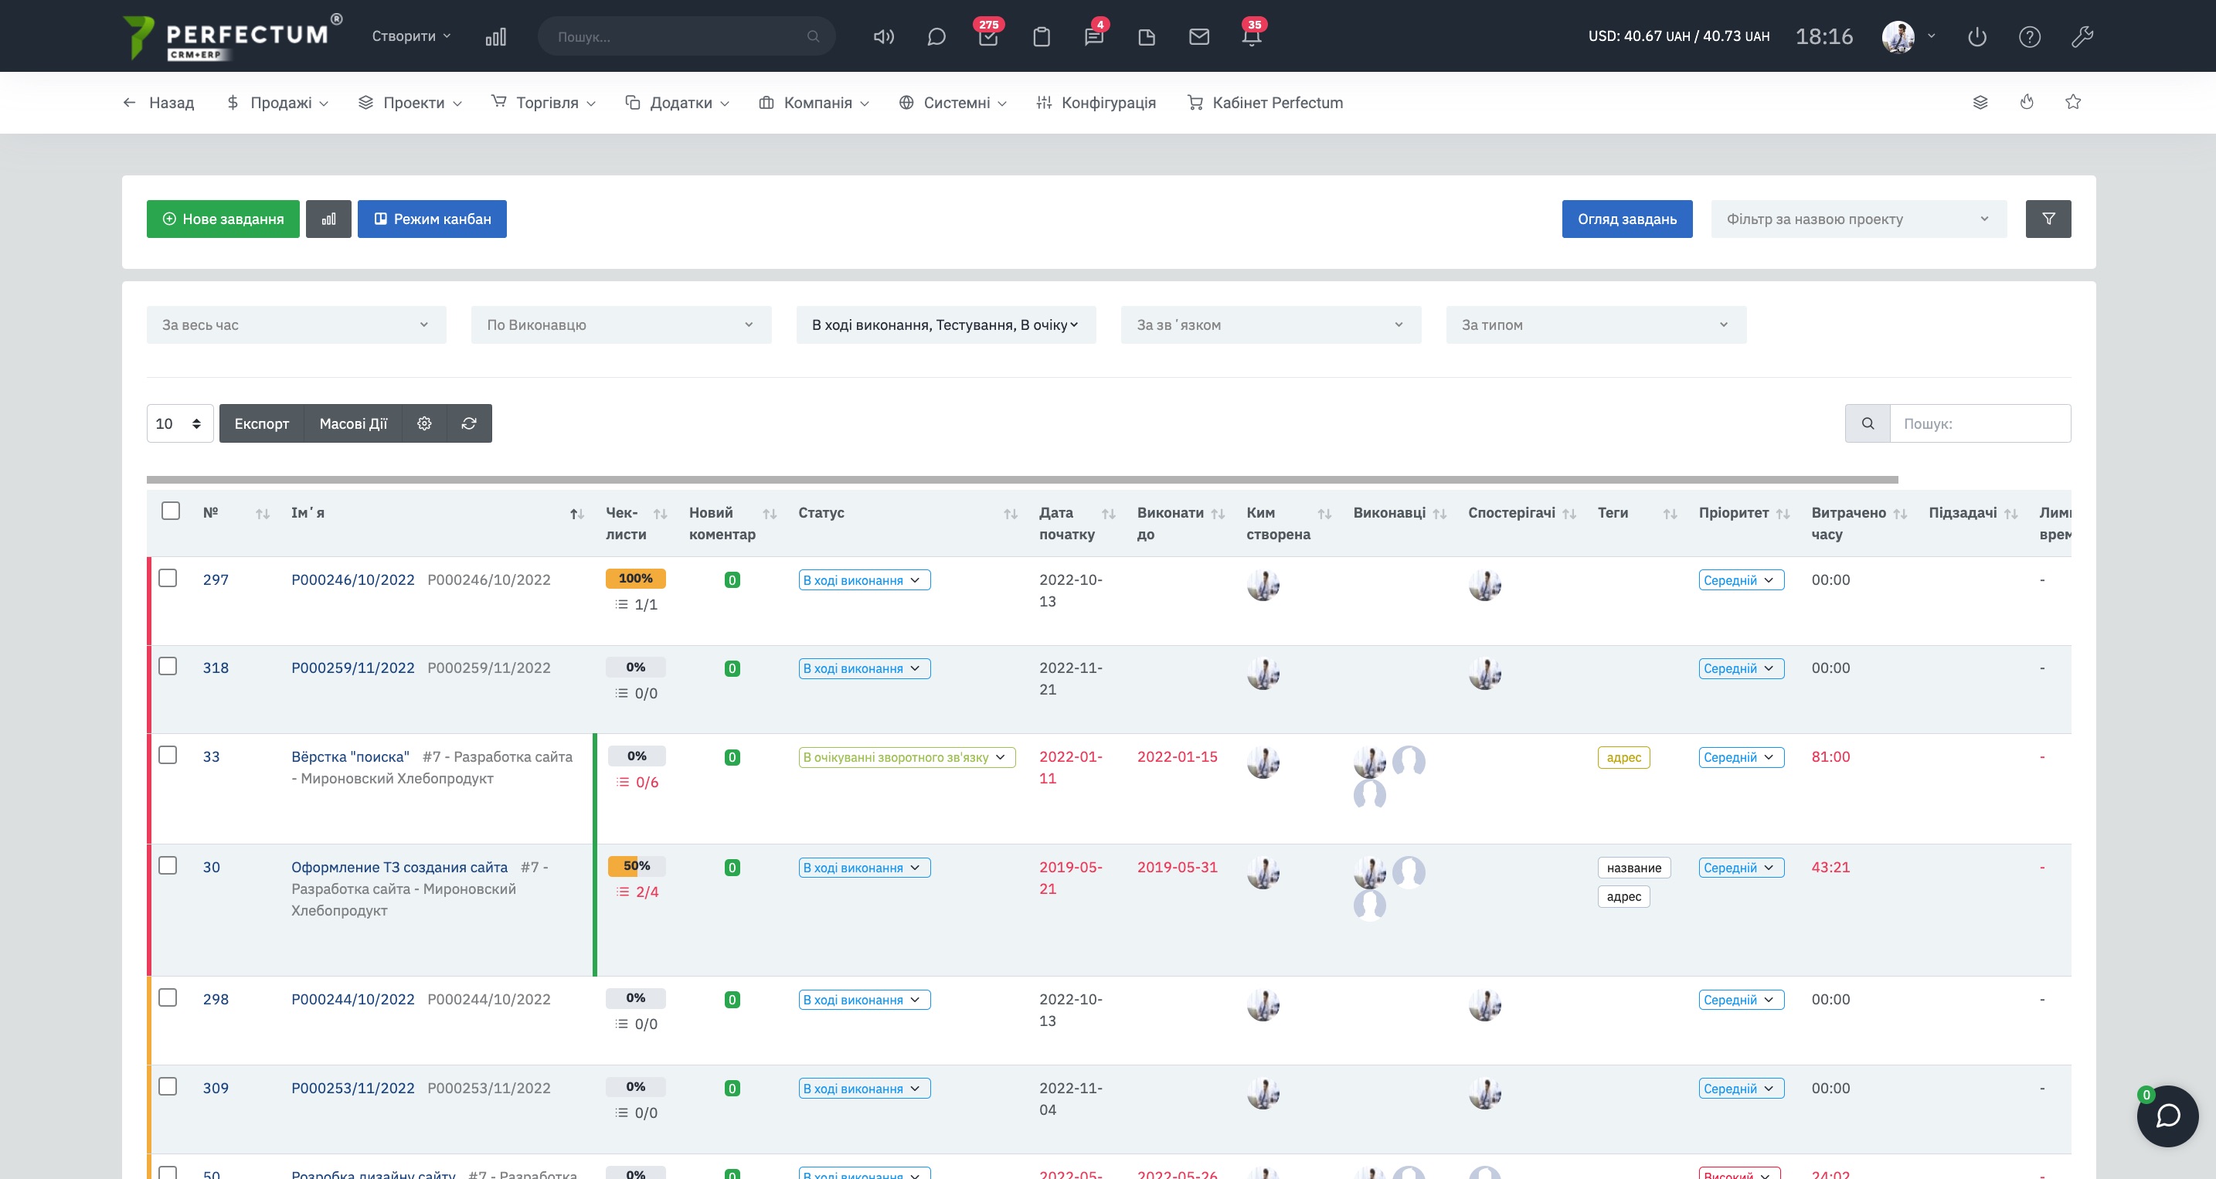Open the notifications bell icon
The height and width of the screenshot is (1179, 2216).
point(1252,36)
